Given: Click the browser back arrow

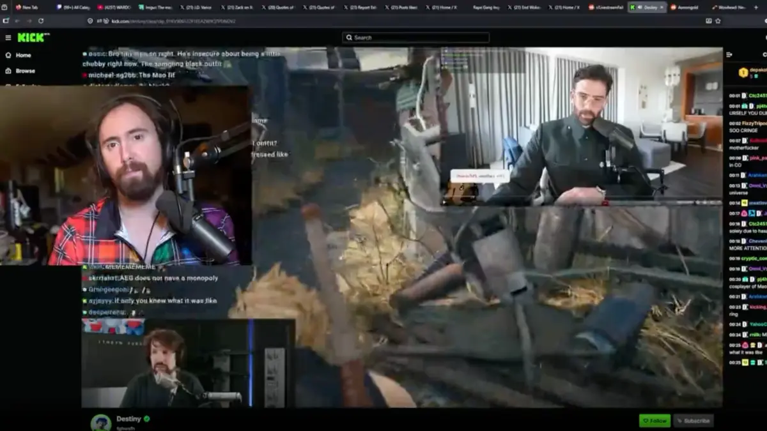Looking at the screenshot, I should point(16,21).
